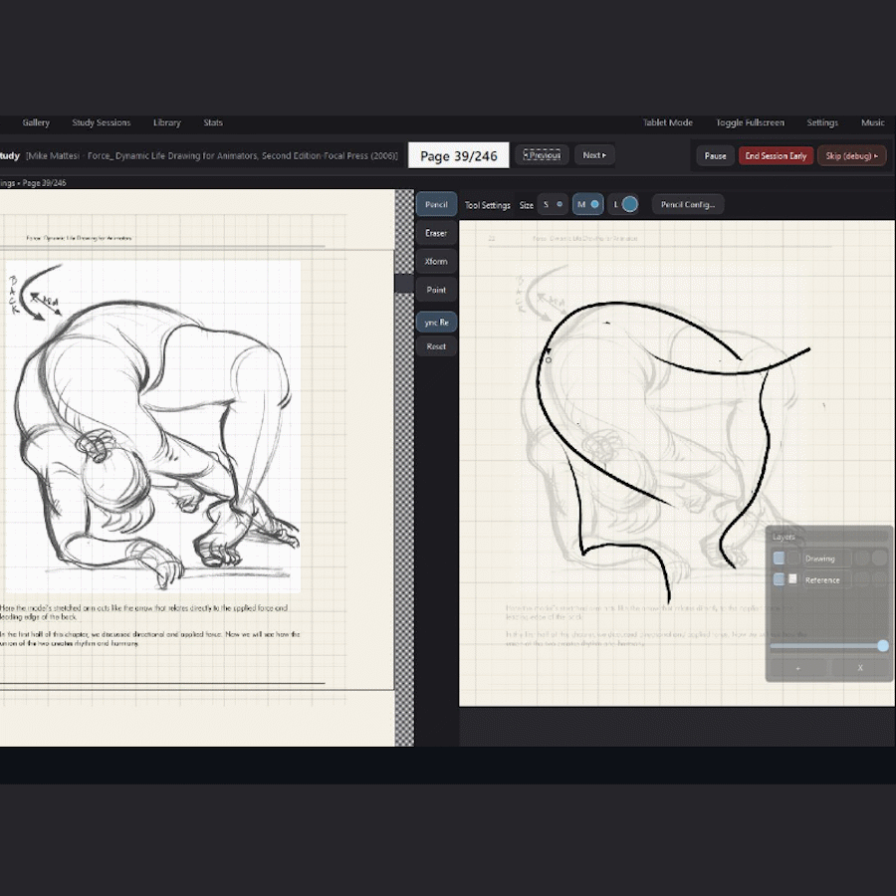Open the Stats menu item
Viewport: 896px width, 896px height.
click(213, 122)
